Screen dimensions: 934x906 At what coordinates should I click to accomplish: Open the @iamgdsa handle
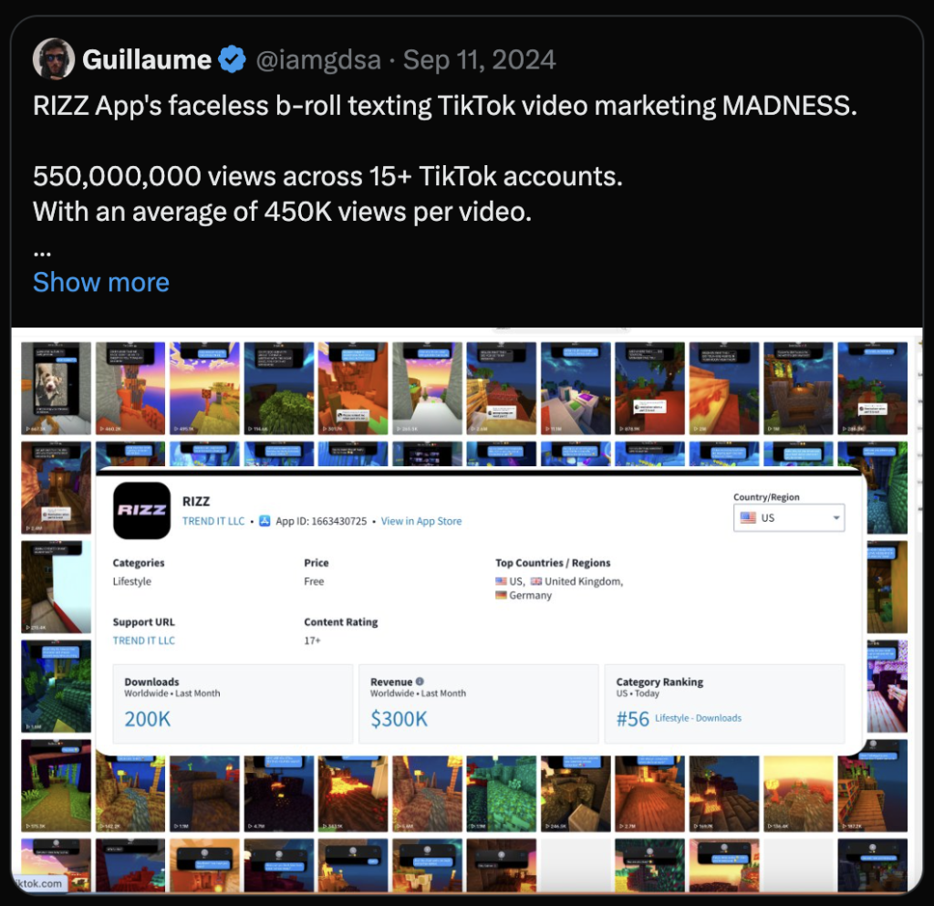point(318,59)
